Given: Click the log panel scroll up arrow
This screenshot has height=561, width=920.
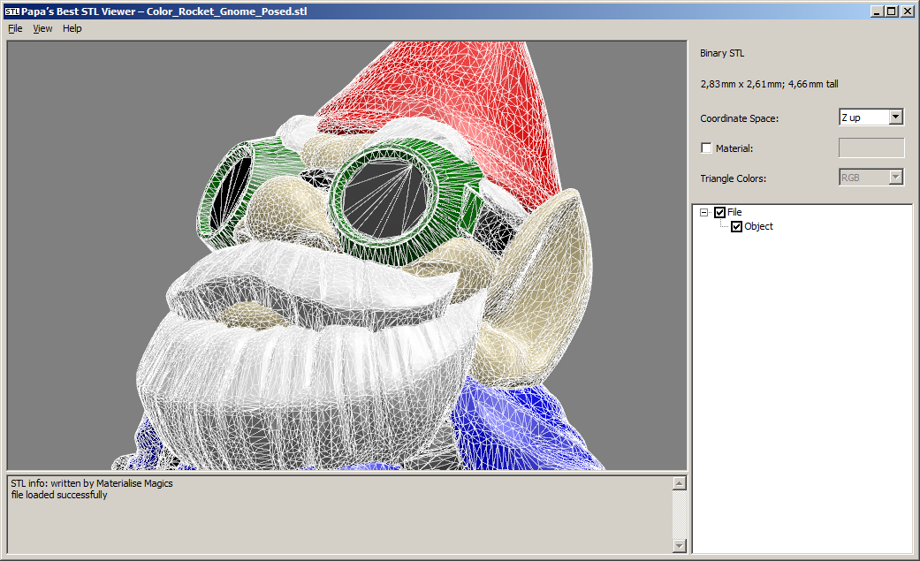Looking at the screenshot, I should coord(679,483).
